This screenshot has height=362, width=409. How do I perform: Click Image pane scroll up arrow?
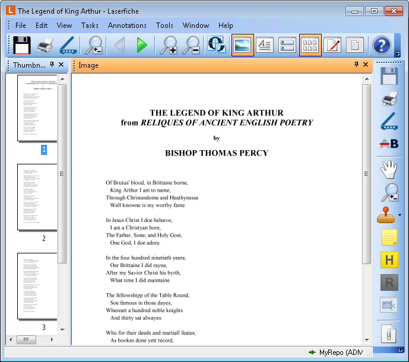coord(367,79)
